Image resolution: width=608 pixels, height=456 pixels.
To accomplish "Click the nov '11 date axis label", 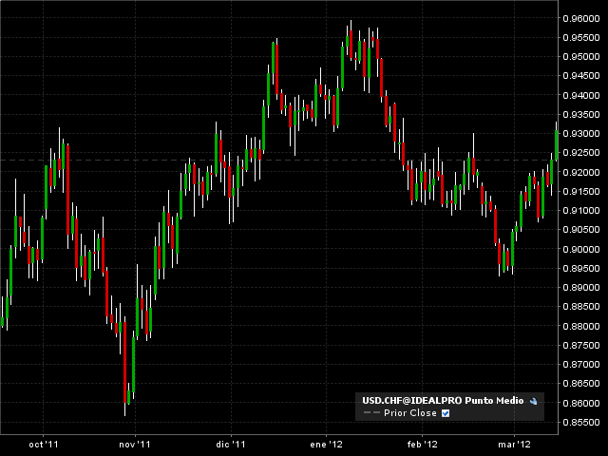I will tap(135, 445).
